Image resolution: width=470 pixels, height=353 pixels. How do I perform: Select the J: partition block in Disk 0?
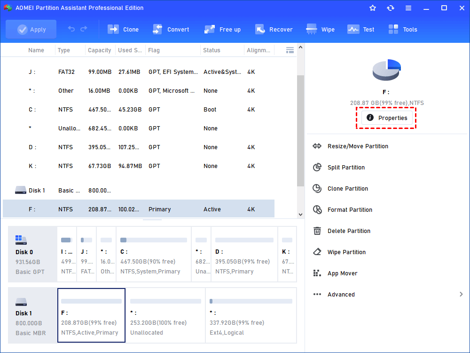pyautogui.click(x=86, y=254)
